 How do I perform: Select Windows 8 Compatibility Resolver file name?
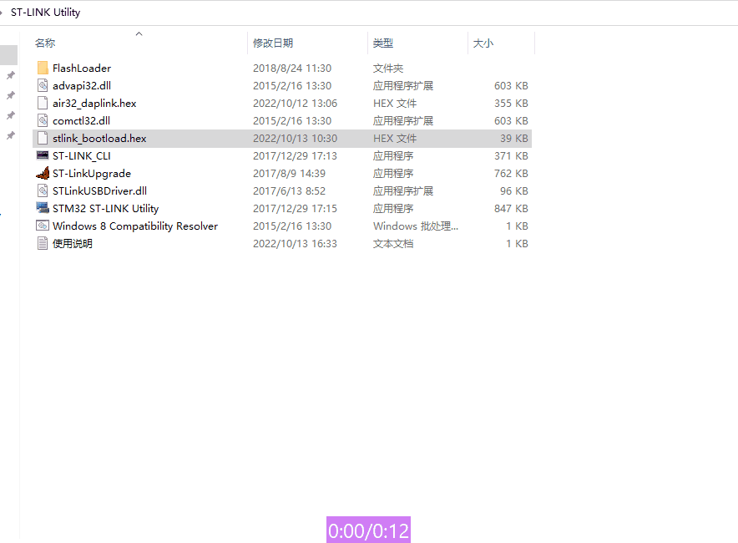(x=135, y=226)
